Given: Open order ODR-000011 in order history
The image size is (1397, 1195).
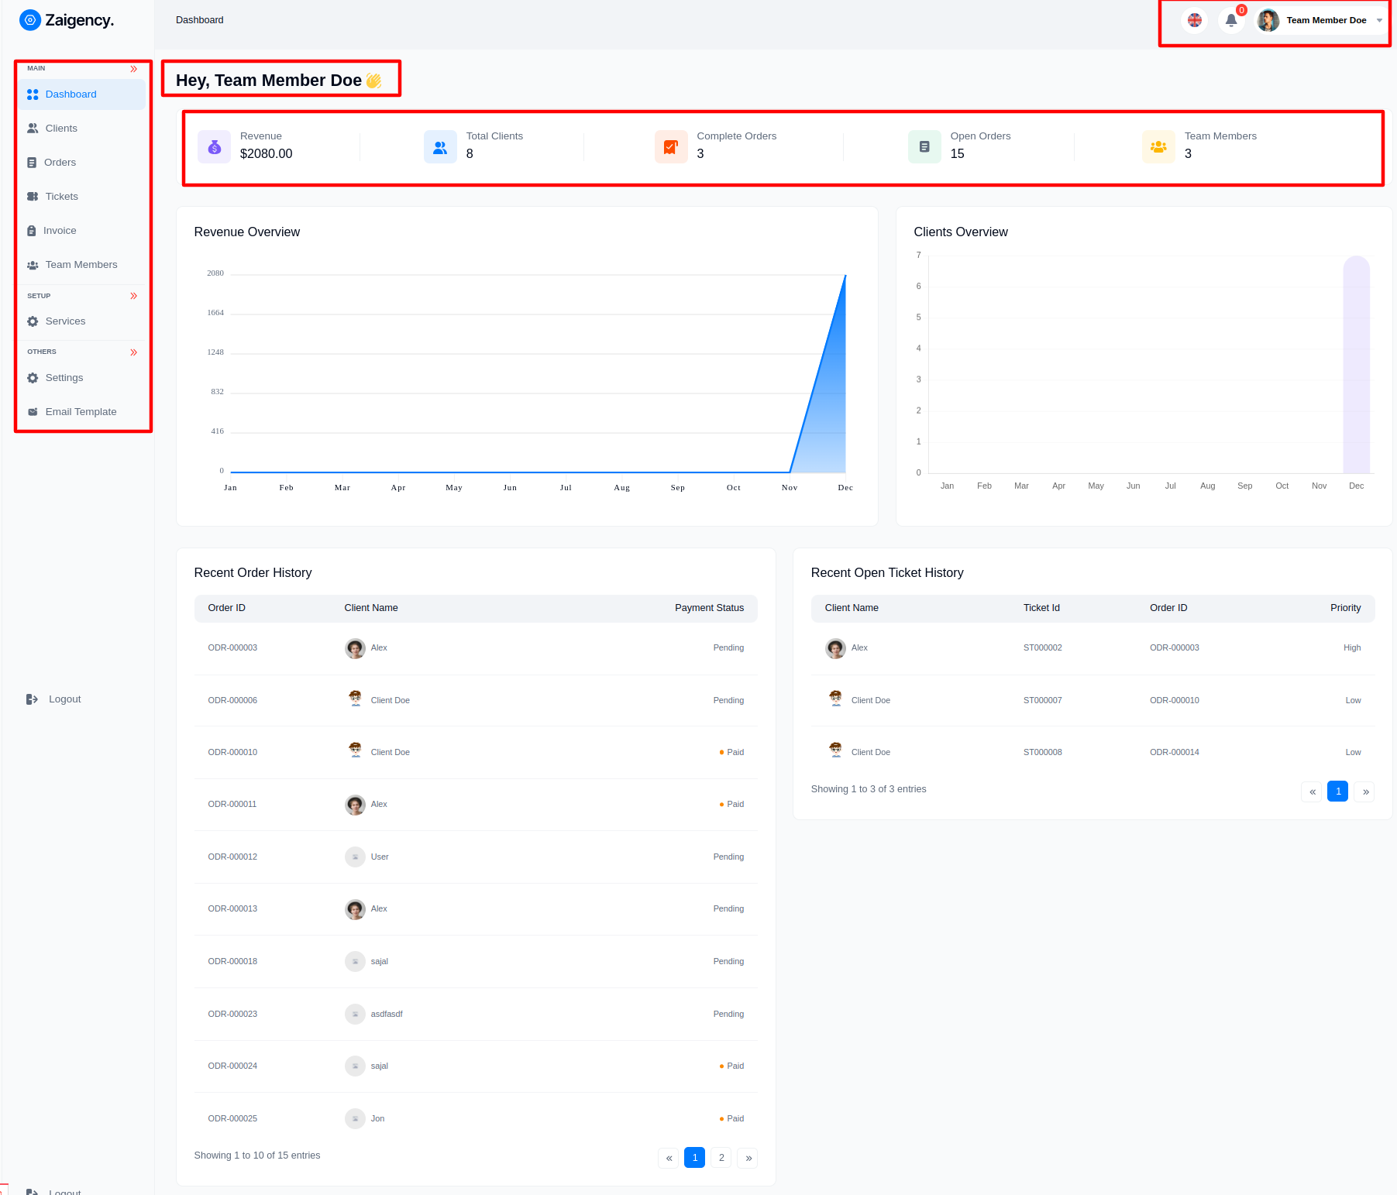Looking at the screenshot, I should click(x=232, y=804).
